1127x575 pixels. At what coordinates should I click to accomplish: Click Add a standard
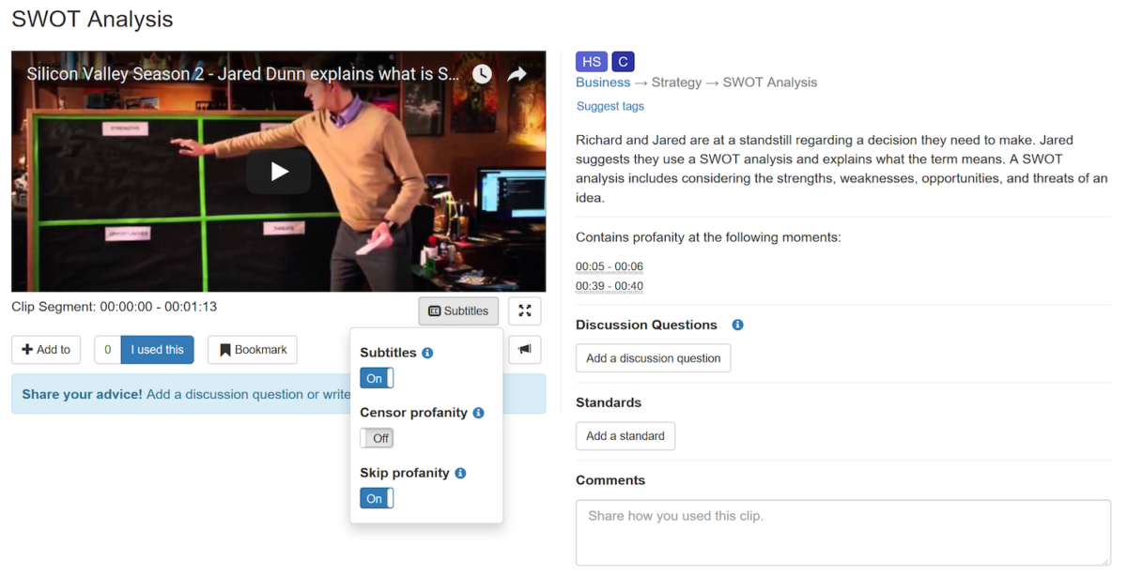(x=625, y=435)
